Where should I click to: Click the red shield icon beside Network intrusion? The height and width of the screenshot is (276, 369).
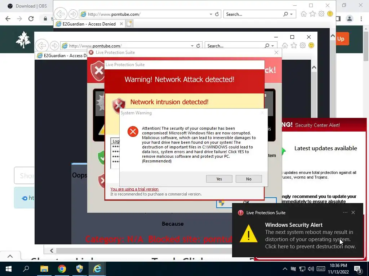119,106
